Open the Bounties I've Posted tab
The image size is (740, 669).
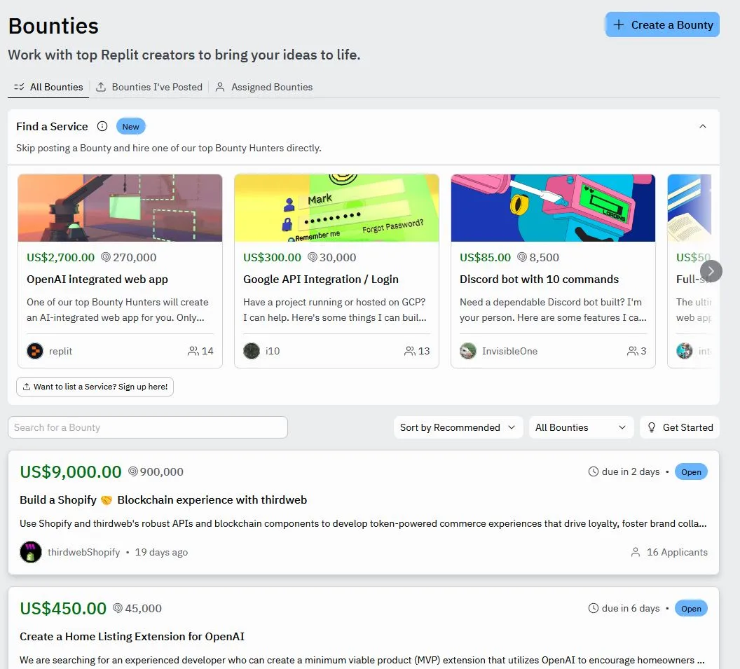pos(149,87)
